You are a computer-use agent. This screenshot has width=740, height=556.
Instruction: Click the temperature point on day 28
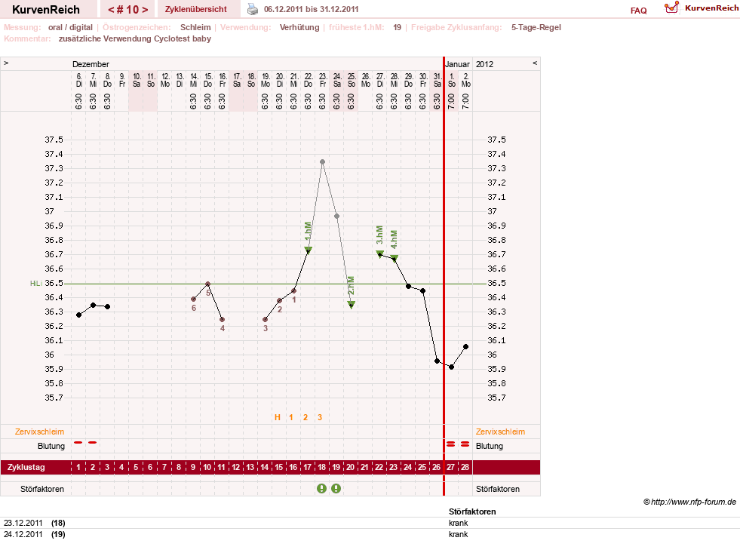pos(466,346)
